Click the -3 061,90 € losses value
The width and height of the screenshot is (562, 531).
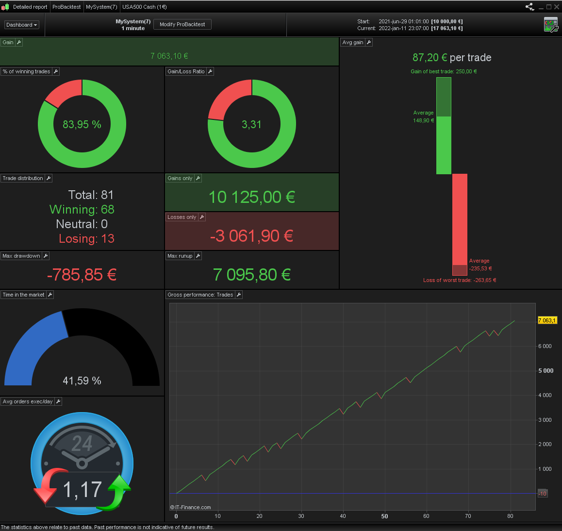click(x=251, y=236)
